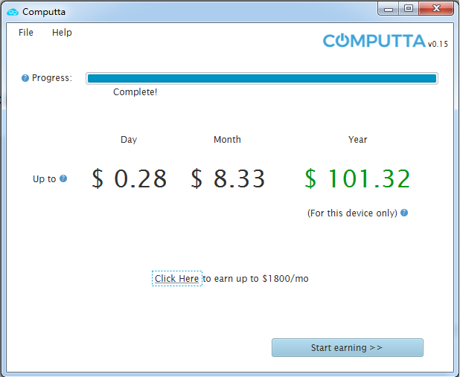Click the Computta cloud icon in title bar
This screenshot has height=377, width=460.
click(x=13, y=12)
